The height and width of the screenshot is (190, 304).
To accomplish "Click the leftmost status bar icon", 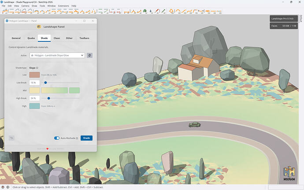I will click(3, 187).
